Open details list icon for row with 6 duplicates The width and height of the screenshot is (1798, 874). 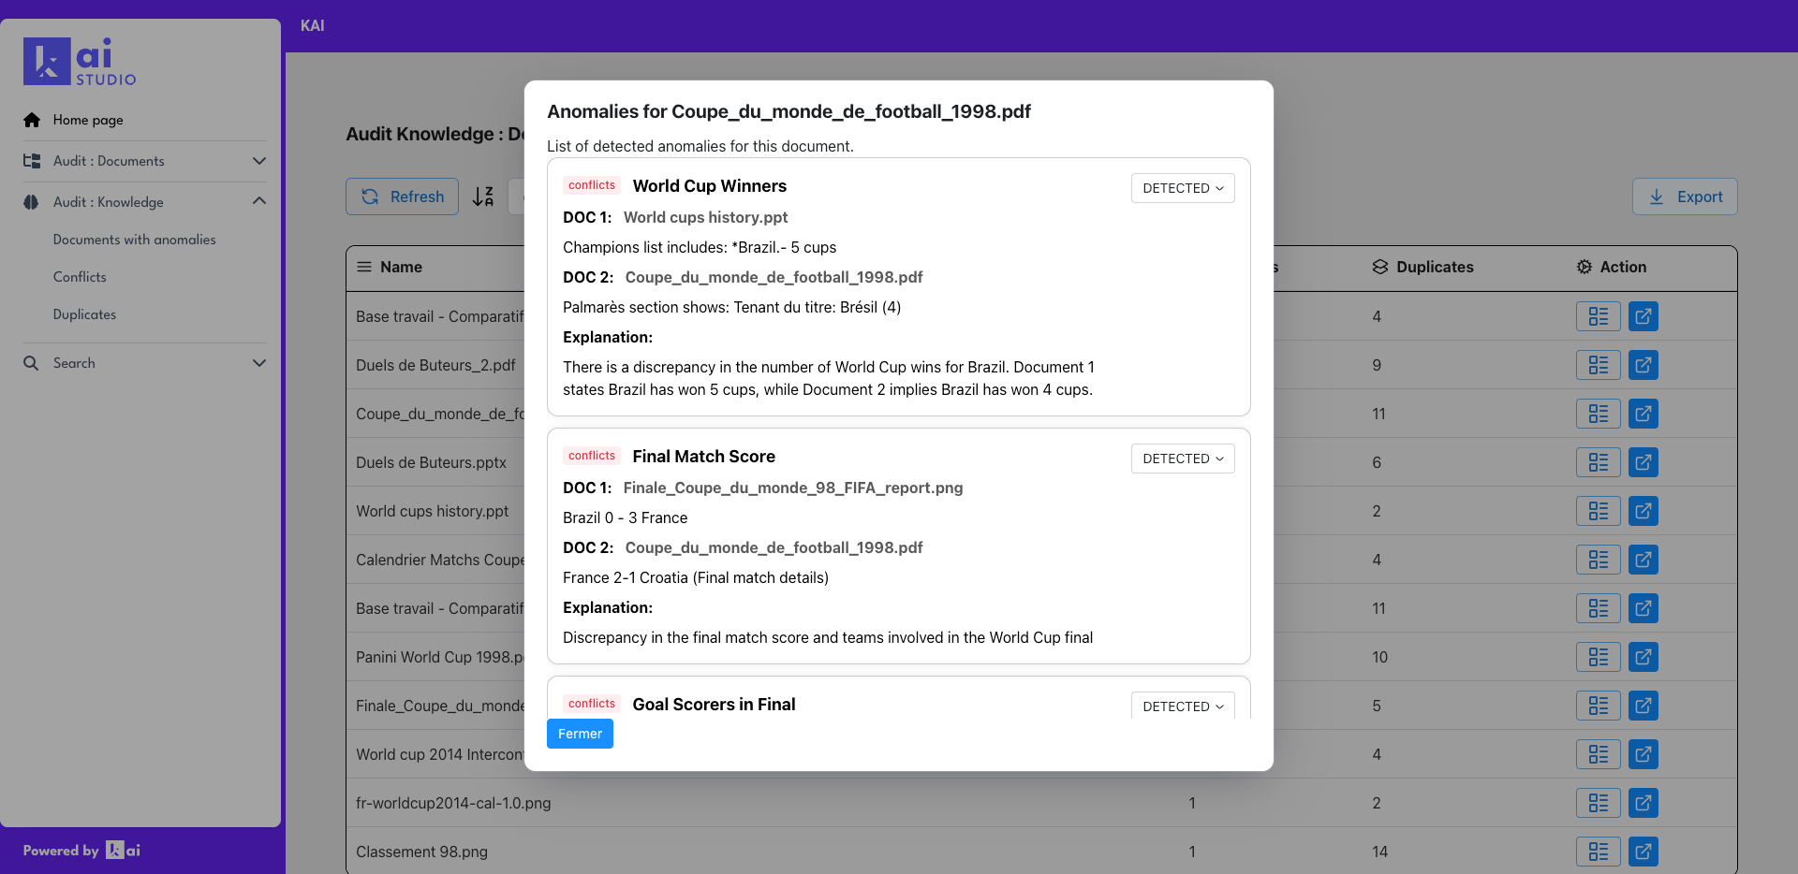[x=1599, y=462]
